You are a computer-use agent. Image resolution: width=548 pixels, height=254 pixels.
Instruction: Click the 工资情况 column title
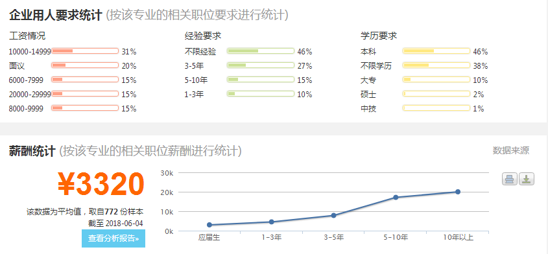27,36
